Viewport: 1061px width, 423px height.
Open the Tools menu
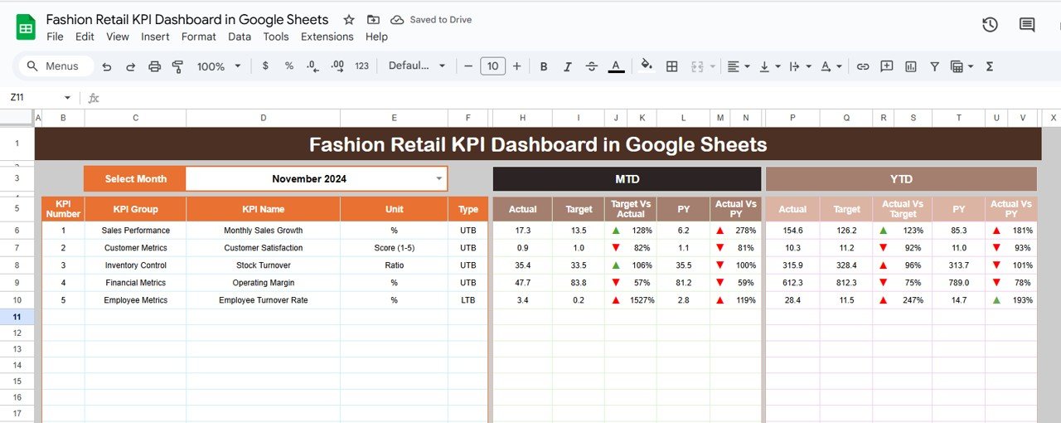pyautogui.click(x=276, y=36)
